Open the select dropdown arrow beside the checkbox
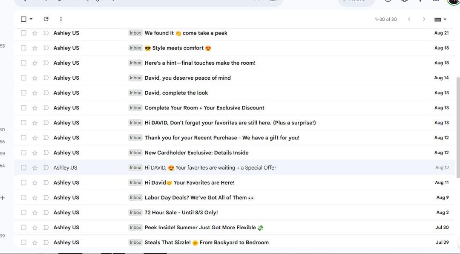The height and width of the screenshot is (254, 460). pos(31,19)
